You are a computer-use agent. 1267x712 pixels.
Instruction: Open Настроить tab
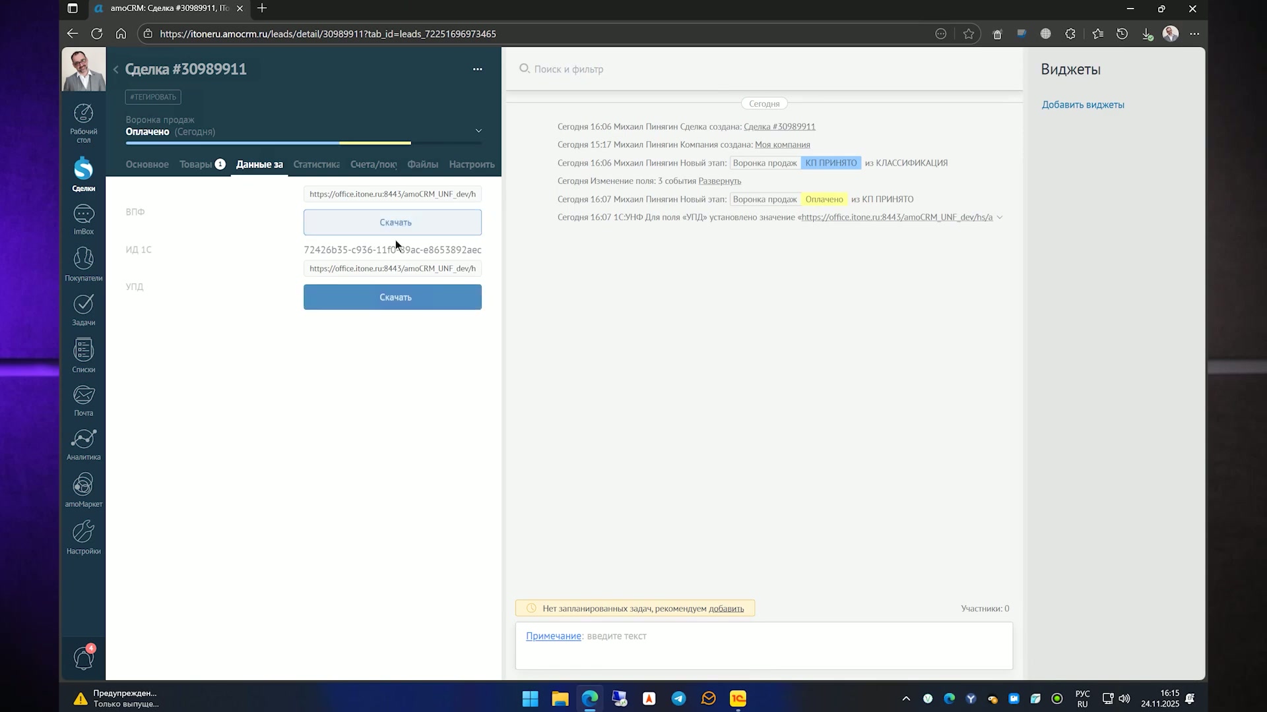tap(471, 164)
